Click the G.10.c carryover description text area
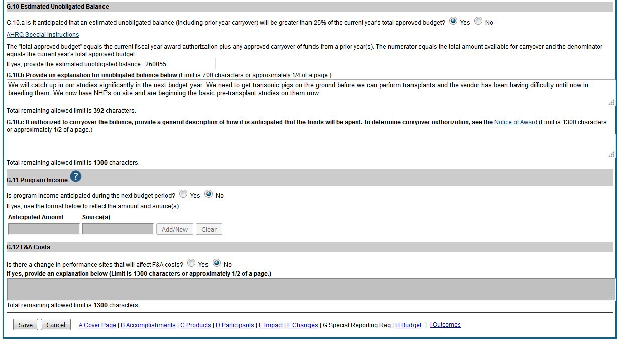Viewport: 619px width, 344px height. 309,146
